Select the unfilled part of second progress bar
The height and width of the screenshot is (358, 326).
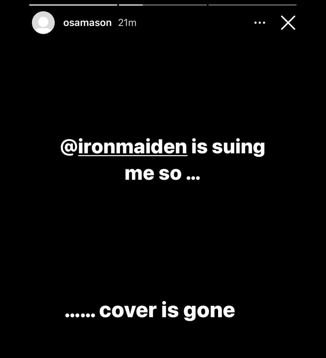coord(175,5)
